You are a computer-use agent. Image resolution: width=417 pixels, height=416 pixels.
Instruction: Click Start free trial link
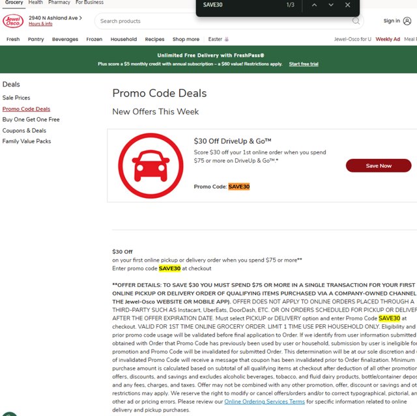pyautogui.click(x=304, y=64)
